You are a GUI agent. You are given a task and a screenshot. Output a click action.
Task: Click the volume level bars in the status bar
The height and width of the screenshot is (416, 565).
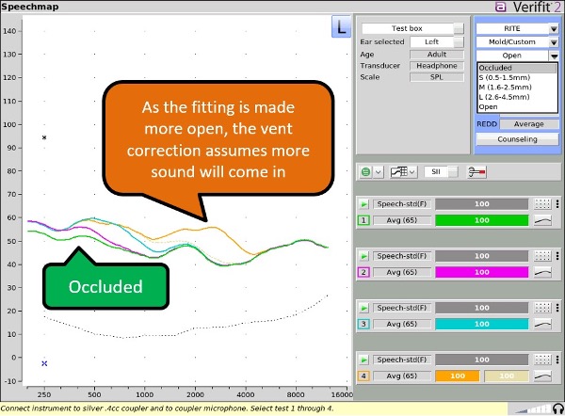point(534,409)
